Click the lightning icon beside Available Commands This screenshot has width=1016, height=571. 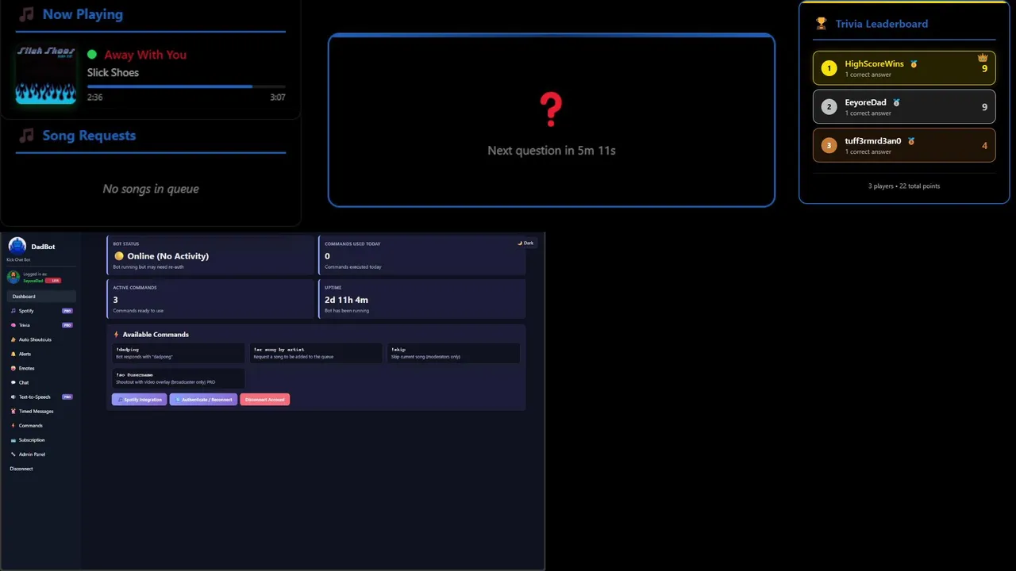click(117, 335)
